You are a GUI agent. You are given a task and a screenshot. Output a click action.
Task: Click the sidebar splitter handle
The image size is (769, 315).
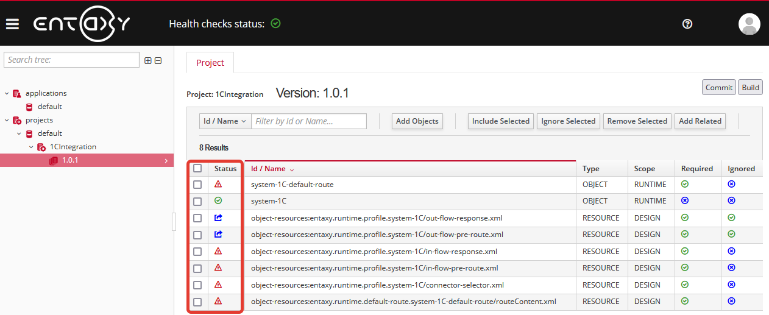174,222
